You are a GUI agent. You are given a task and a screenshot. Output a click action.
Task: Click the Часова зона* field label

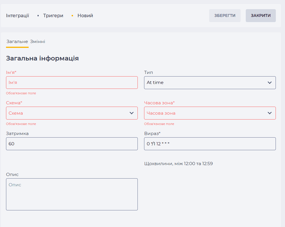[x=159, y=103]
